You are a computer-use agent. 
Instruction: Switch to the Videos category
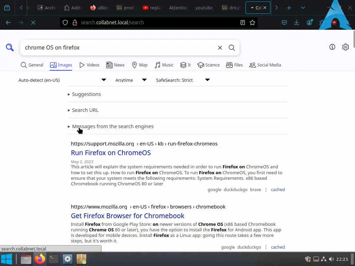pyautogui.click(x=89, y=65)
